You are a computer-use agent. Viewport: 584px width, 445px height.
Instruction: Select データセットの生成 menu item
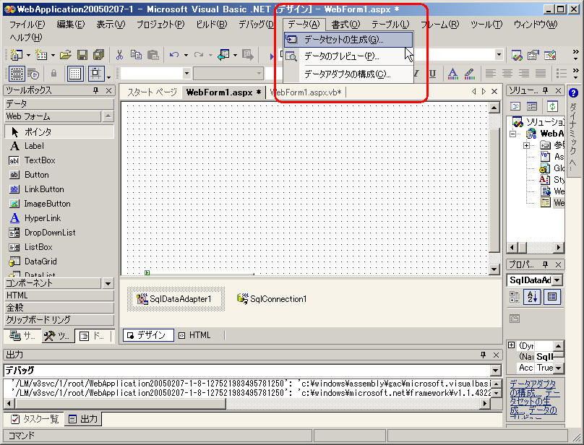[x=343, y=40]
